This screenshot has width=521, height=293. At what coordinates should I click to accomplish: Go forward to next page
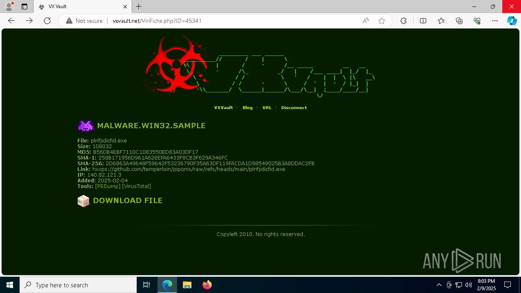[x=29, y=21]
